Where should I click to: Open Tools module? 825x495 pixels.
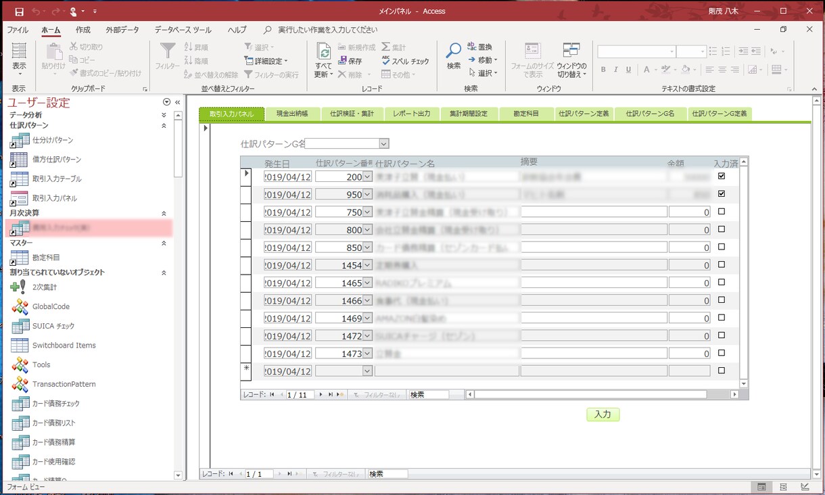[x=31, y=364]
